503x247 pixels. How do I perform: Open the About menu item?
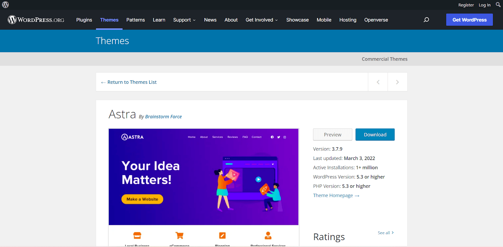tap(231, 20)
